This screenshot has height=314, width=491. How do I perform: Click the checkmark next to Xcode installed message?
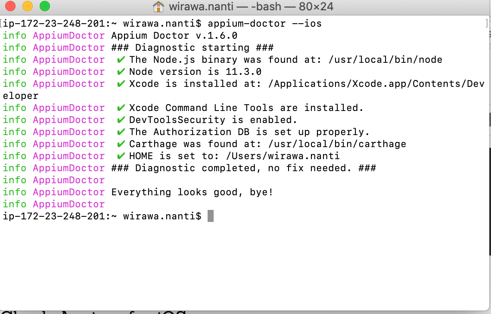121,83
